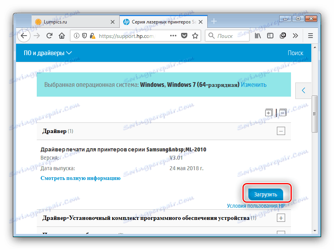Screen dimensions: 334x250
Task: Open the hamburger application menu
Action: tap(311, 36)
